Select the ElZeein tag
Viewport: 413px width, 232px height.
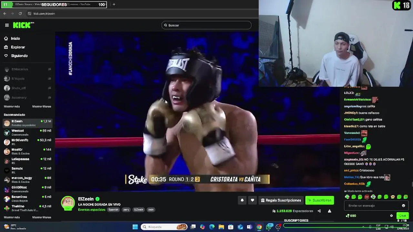138,209
